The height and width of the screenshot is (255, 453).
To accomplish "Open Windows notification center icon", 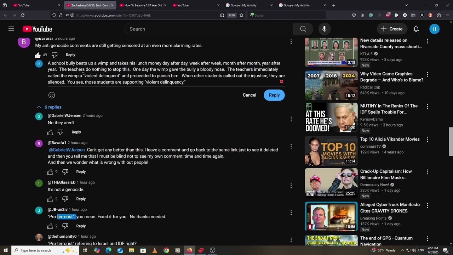I will pos(446,250).
